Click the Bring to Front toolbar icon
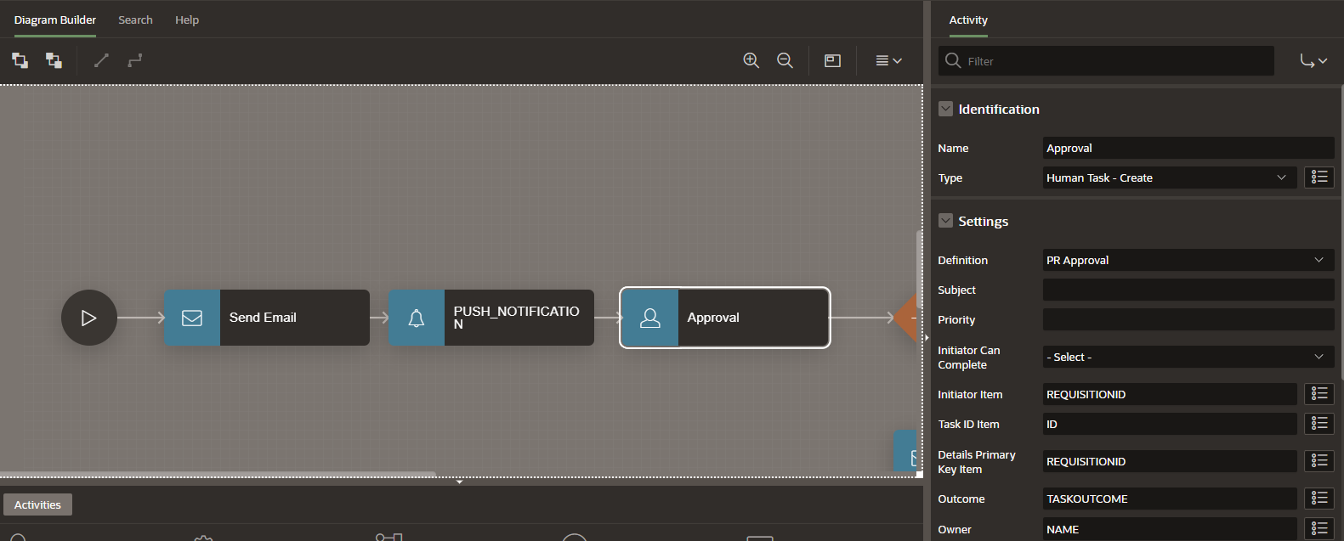This screenshot has width=1344, height=541. pos(20,60)
